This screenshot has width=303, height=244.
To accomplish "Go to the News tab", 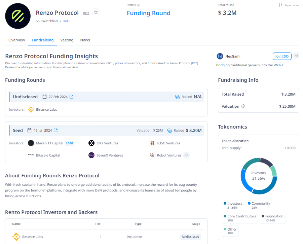I will [85, 40].
